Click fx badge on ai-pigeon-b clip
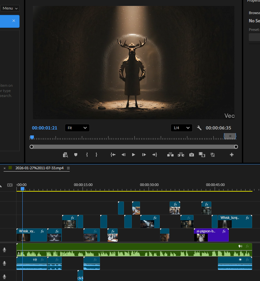260x281 pixels. coord(224,231)
